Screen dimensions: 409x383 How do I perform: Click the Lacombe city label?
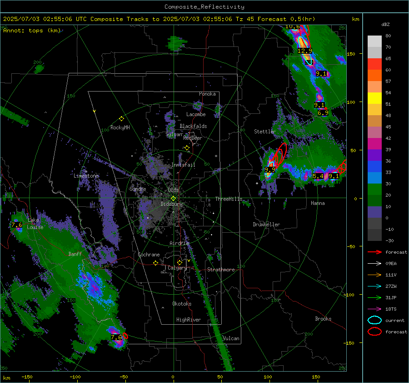tap(196, 114)
